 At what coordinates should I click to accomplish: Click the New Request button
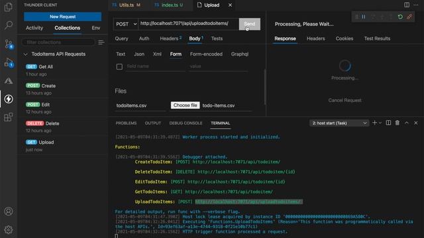pos(63,17)
